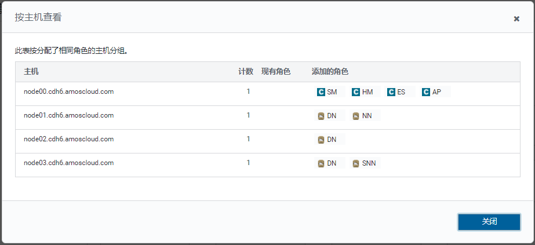Click the SNN role icon on node03

click(356, 163)
